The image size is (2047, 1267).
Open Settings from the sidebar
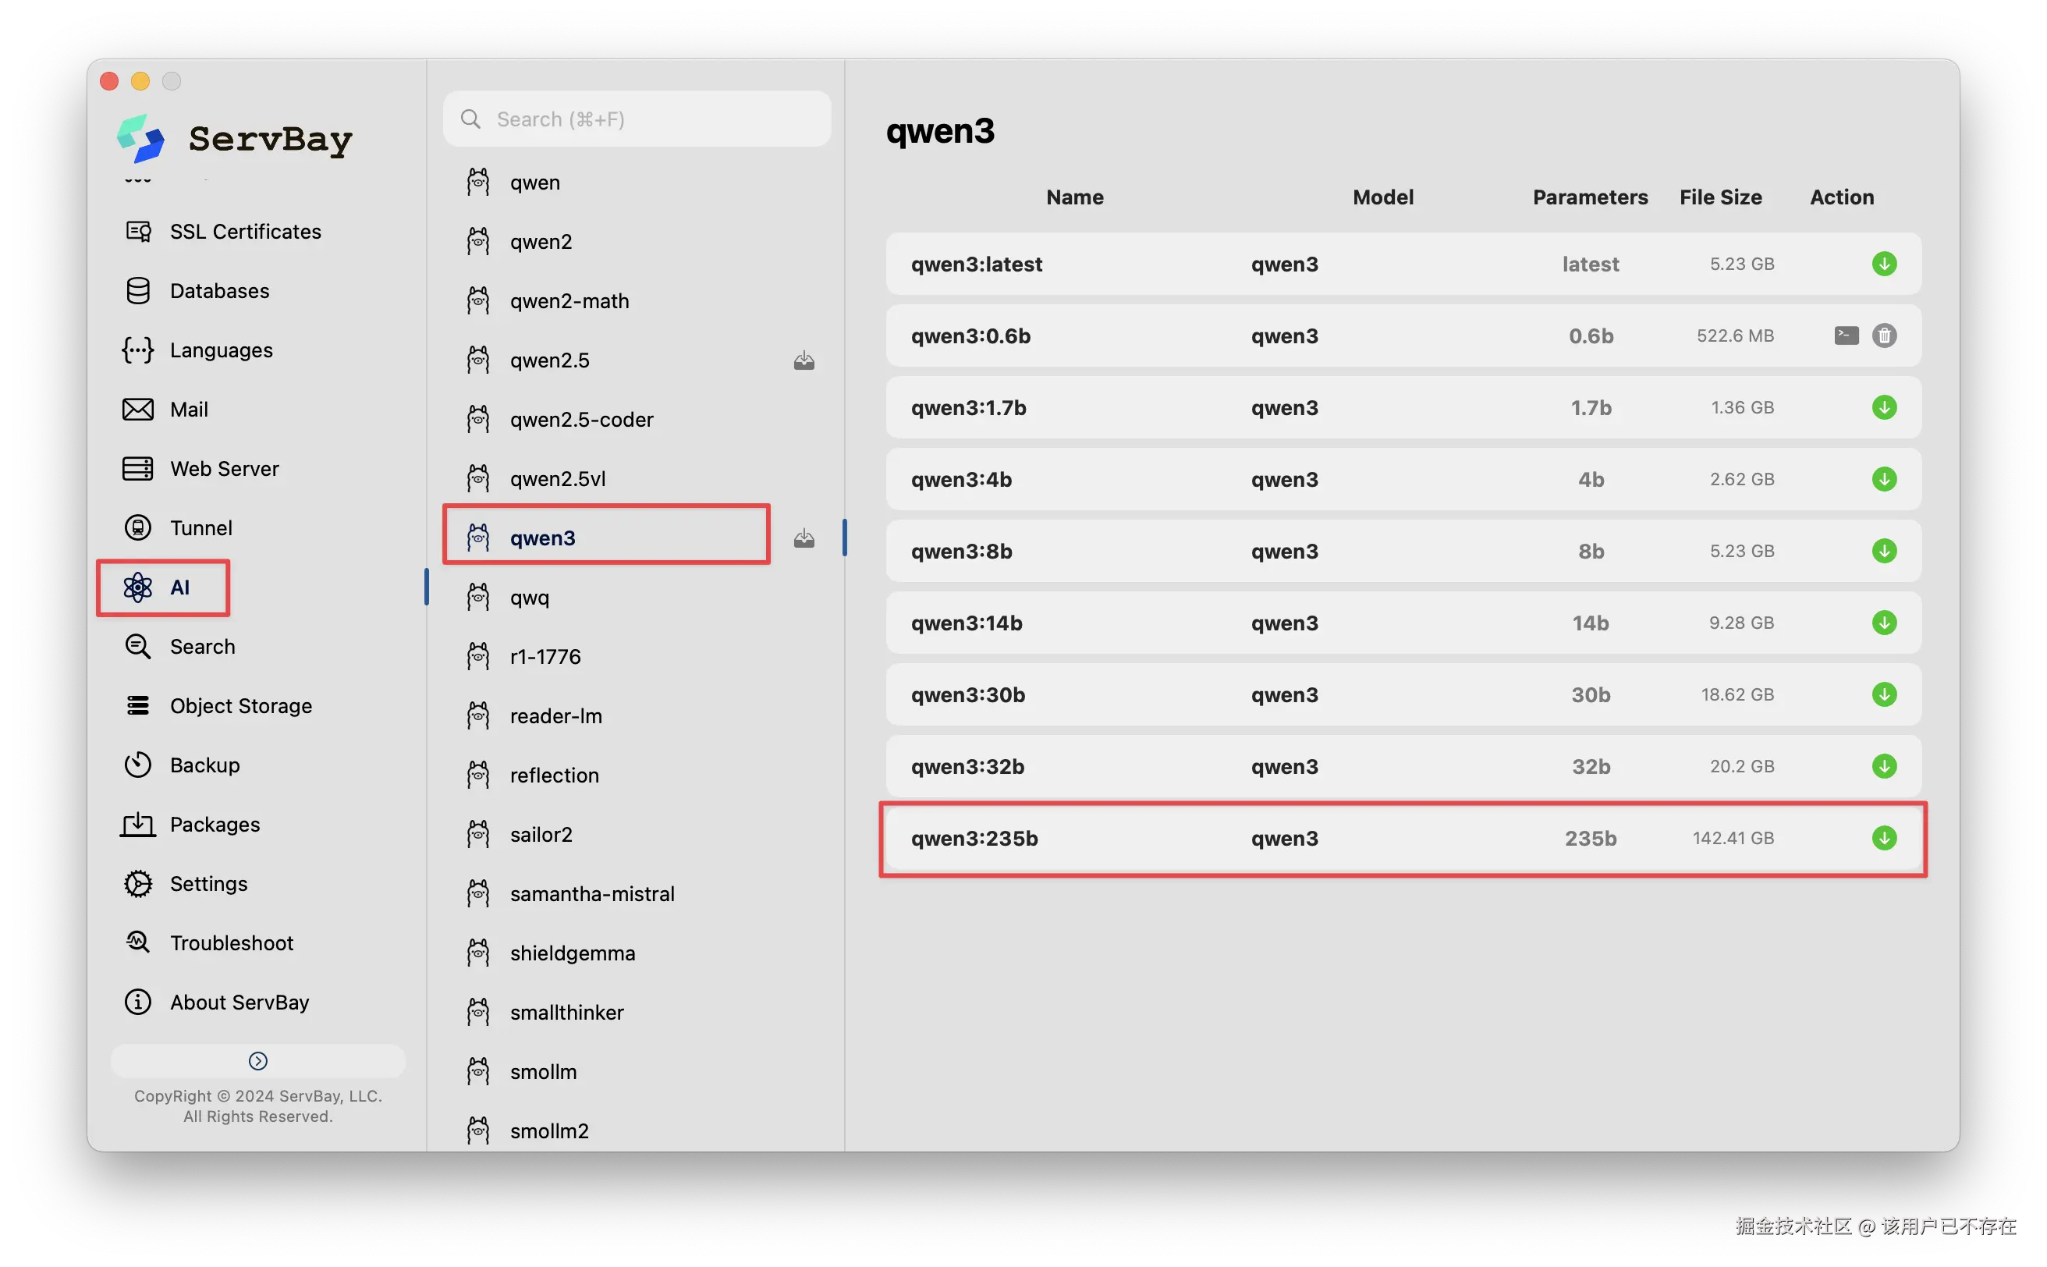[x=208, y=884]
